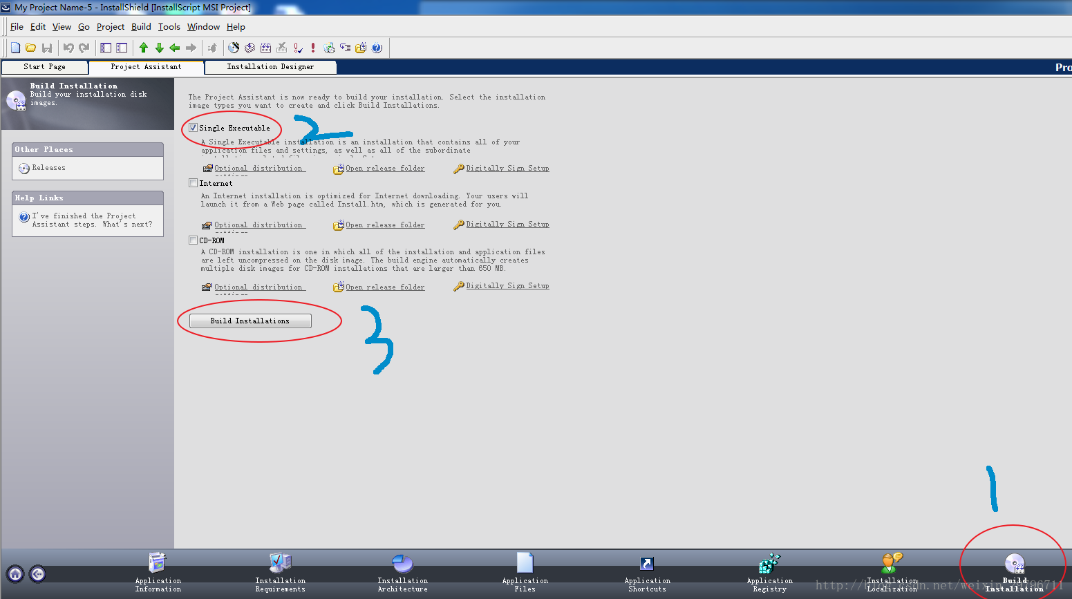This screenshot has height=599, width=1072.
Task: Click the back arrow icon in bottom navigation
Action: tap(38, 574)
